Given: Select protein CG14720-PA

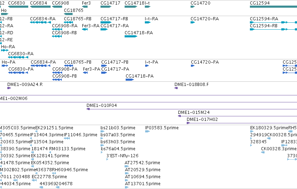Looking at the screenshot, I should [193, 66].
